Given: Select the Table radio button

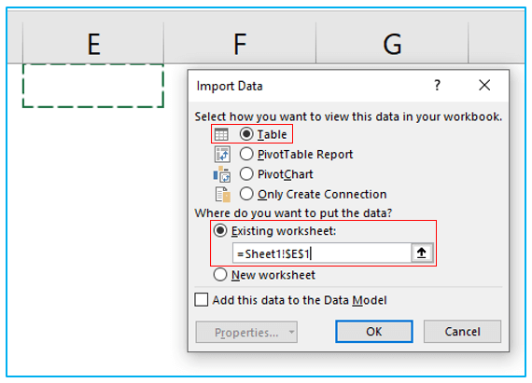Looking at the screenshot, I should click(x=246, y=134).
